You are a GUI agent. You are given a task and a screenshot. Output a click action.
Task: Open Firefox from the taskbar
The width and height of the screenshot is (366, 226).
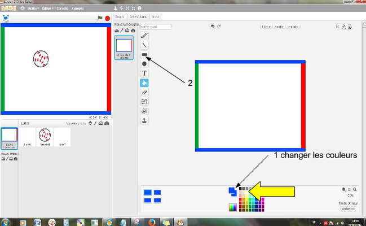click(152, 222)
